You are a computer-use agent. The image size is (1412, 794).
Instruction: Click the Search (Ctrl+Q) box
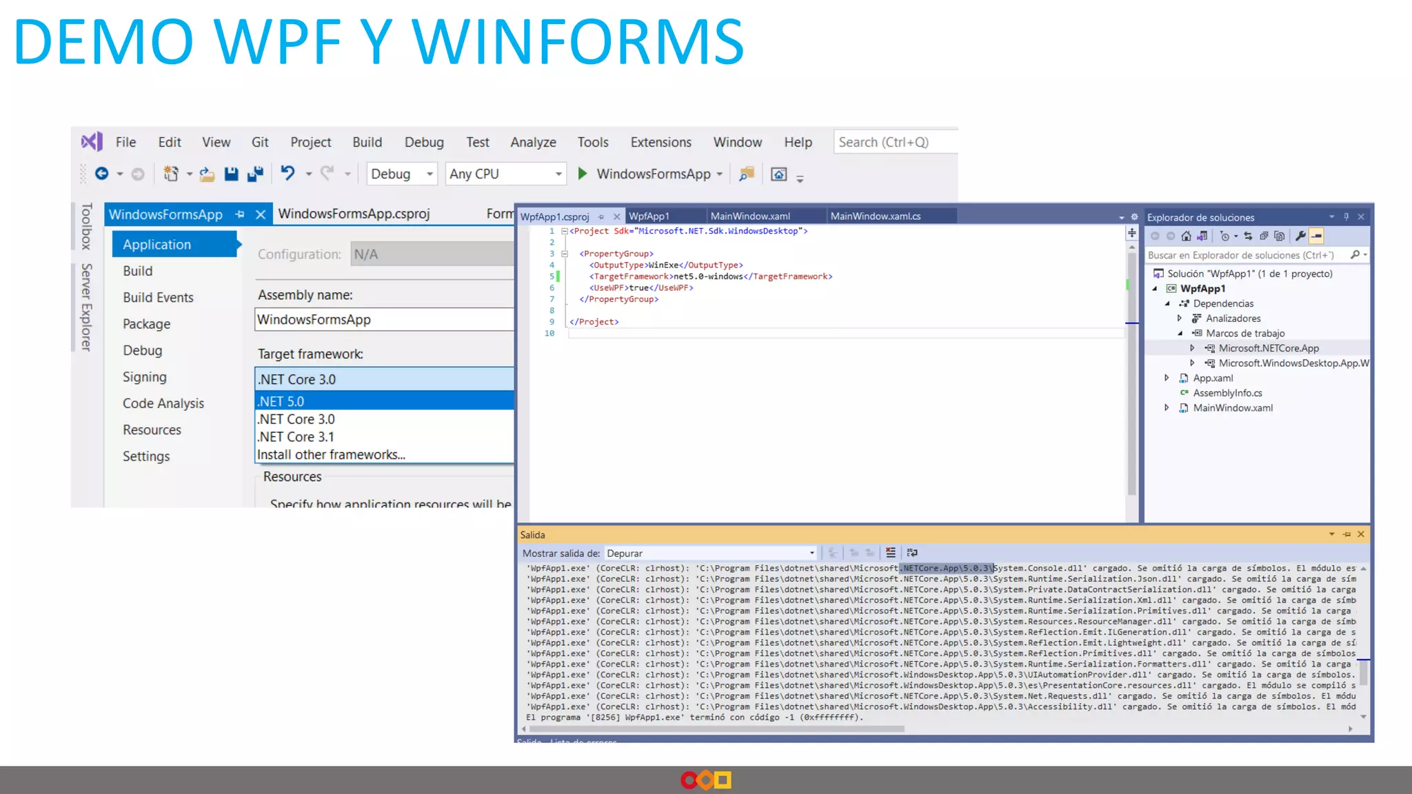click(x=895, y=142)
